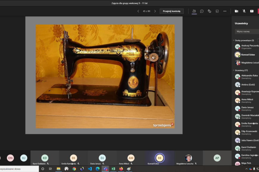Hide the participants panel via people icon

(x=194, y=11)
